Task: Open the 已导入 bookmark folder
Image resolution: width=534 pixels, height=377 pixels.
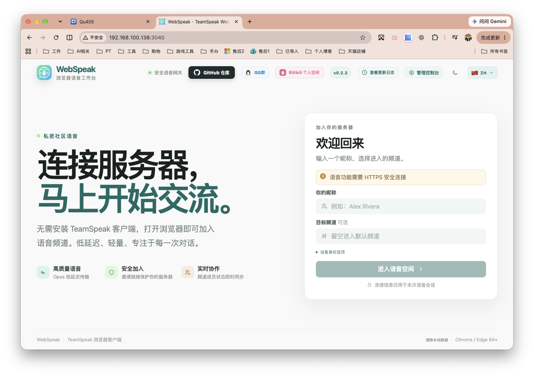Action: point(288,51)
